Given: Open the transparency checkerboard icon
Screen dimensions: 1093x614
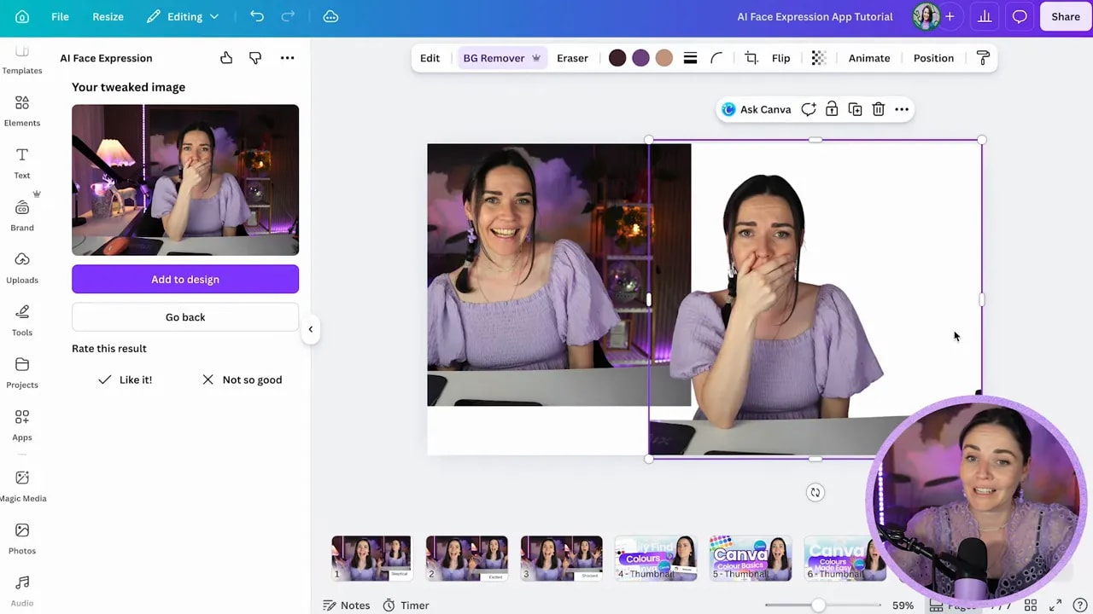Looking at the screenshot, I should coord(819,58).
